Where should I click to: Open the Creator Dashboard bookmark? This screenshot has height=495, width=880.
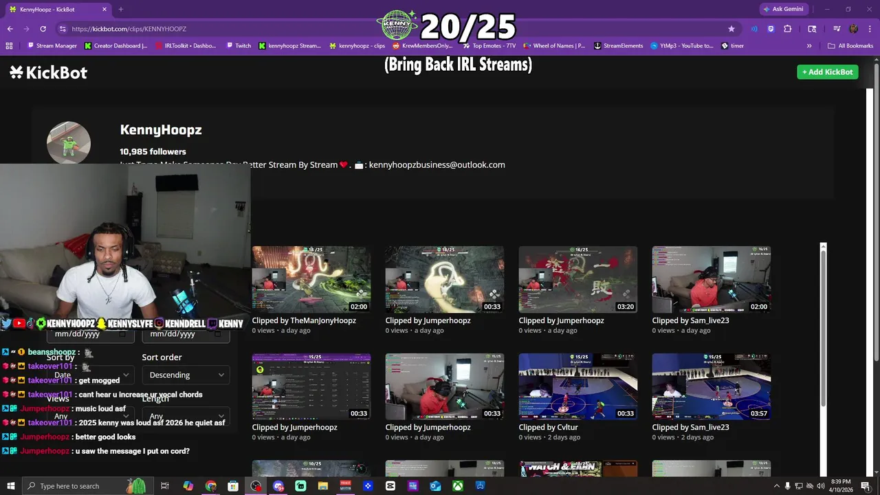click(x=115, y=46)
